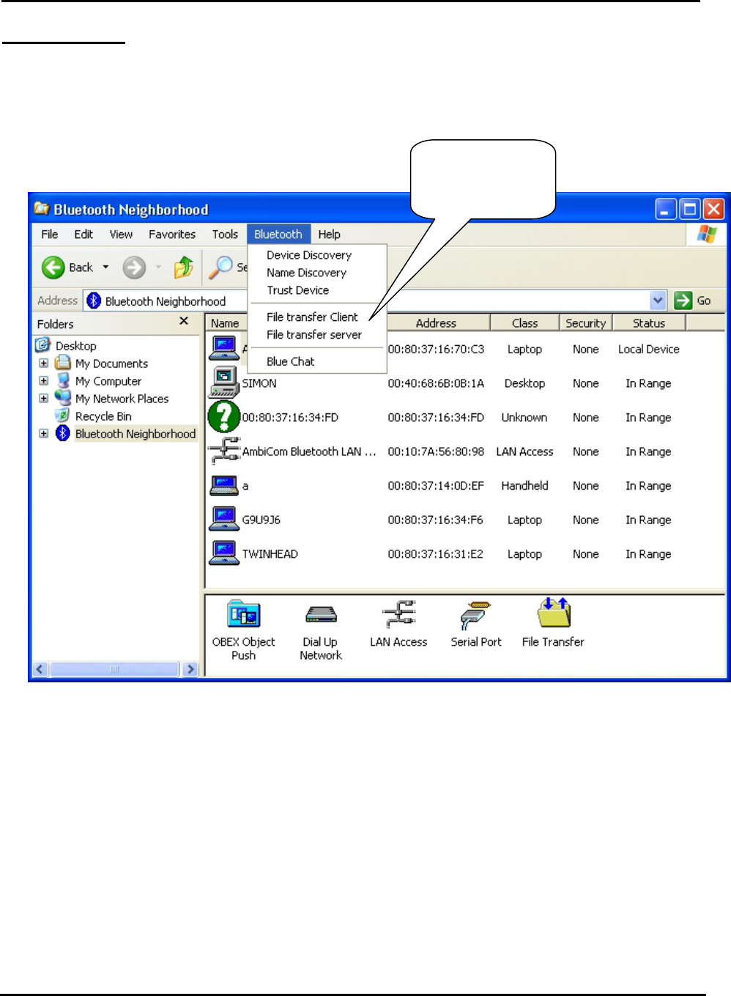Sort by the Name column header

(x=226, y=323)
